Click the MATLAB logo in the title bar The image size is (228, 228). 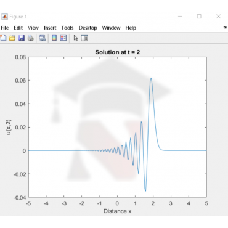(4, 17)
